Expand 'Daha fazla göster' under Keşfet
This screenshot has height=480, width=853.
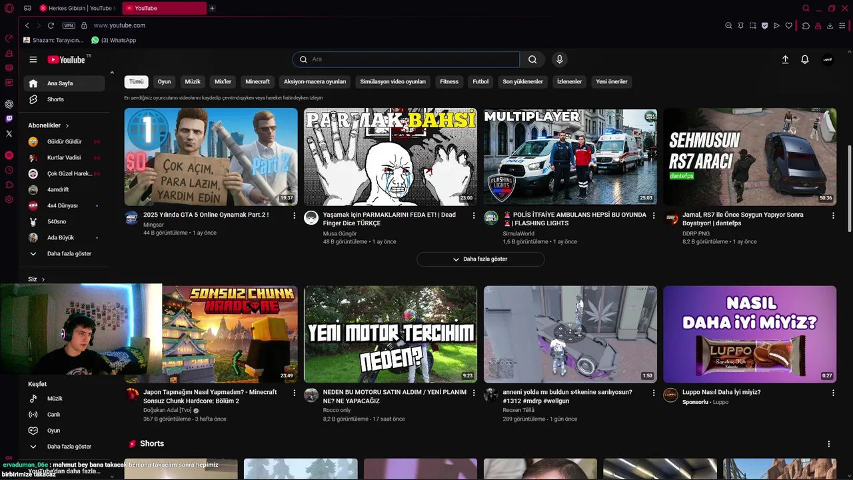click(x=64, y=446)
